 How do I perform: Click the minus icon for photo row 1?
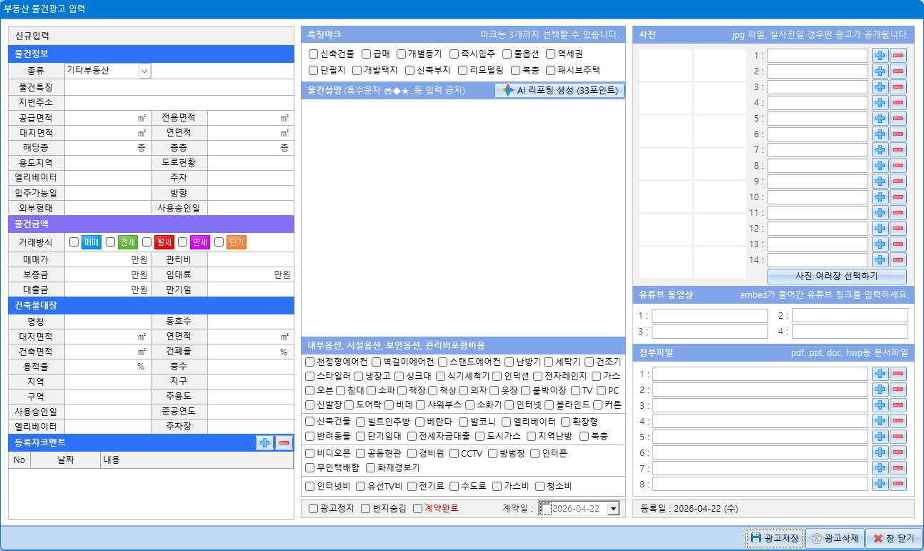[x=898, y=56]
